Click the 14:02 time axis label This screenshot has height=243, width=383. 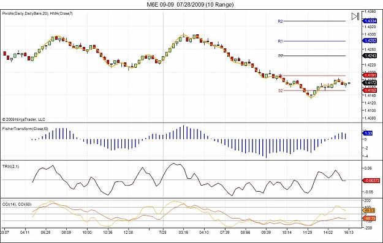[x=328, y=232]
